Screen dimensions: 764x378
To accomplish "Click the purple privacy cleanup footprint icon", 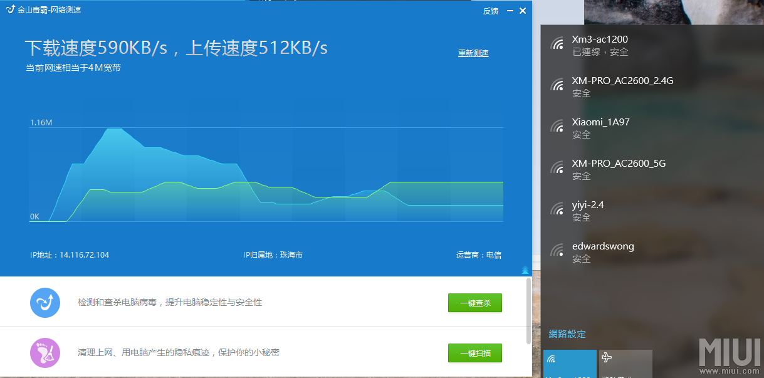I will [45, 352].
